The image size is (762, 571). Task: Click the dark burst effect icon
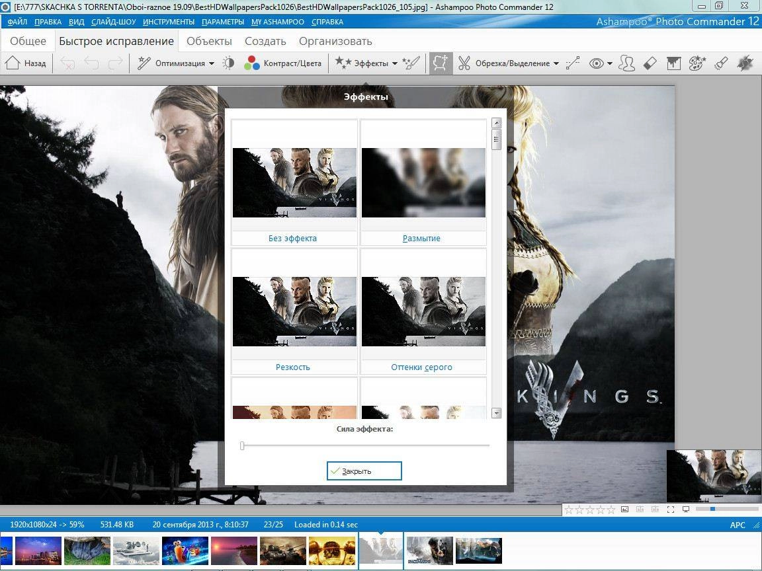pyautogui.click(x=745, y=63)
